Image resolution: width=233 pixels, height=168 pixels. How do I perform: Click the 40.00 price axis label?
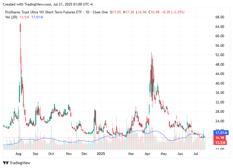point(220,83)
